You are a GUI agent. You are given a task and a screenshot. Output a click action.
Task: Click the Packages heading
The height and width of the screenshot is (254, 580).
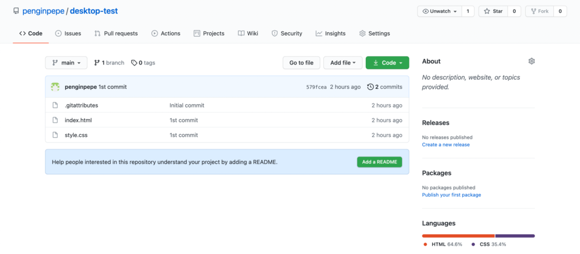click(437, 173)
